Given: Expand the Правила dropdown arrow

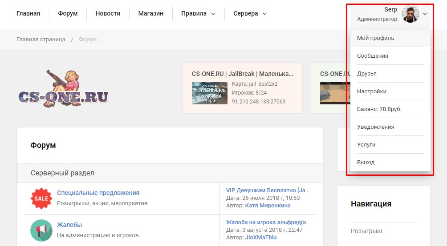Looking at the screenshot, I should [213, 14].
